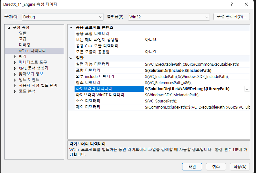This screenshot has height=173, width=256.
Task: Select the 매니페스트 도구 tree item
Action: [33, 62]
